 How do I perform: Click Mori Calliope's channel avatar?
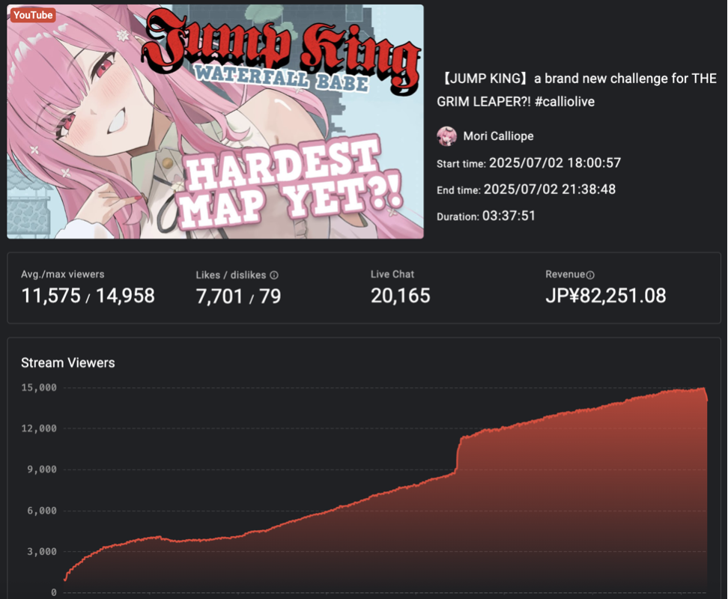[x=446, y=136]
